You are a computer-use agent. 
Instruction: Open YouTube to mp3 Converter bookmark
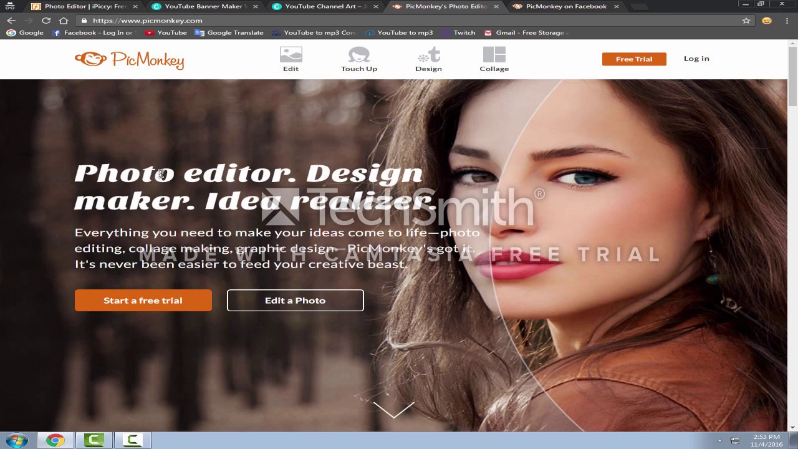point(313,32)
